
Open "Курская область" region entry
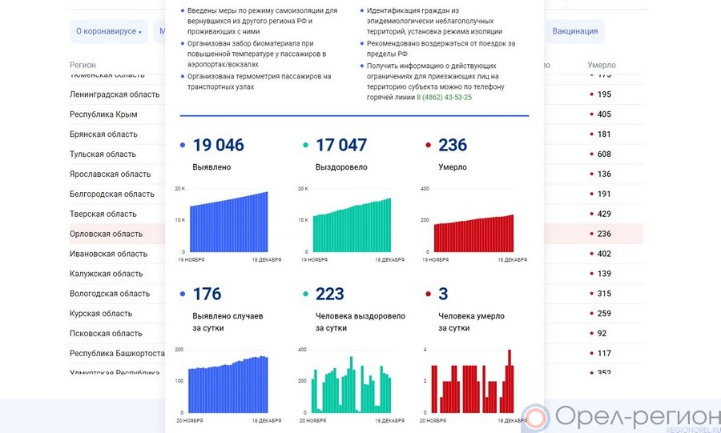[101, 314]
